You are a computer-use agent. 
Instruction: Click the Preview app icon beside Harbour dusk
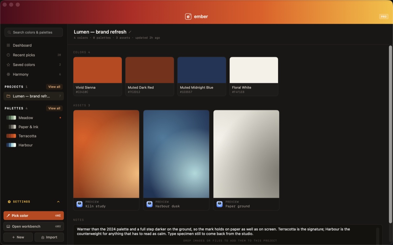[x=150, y=204]
